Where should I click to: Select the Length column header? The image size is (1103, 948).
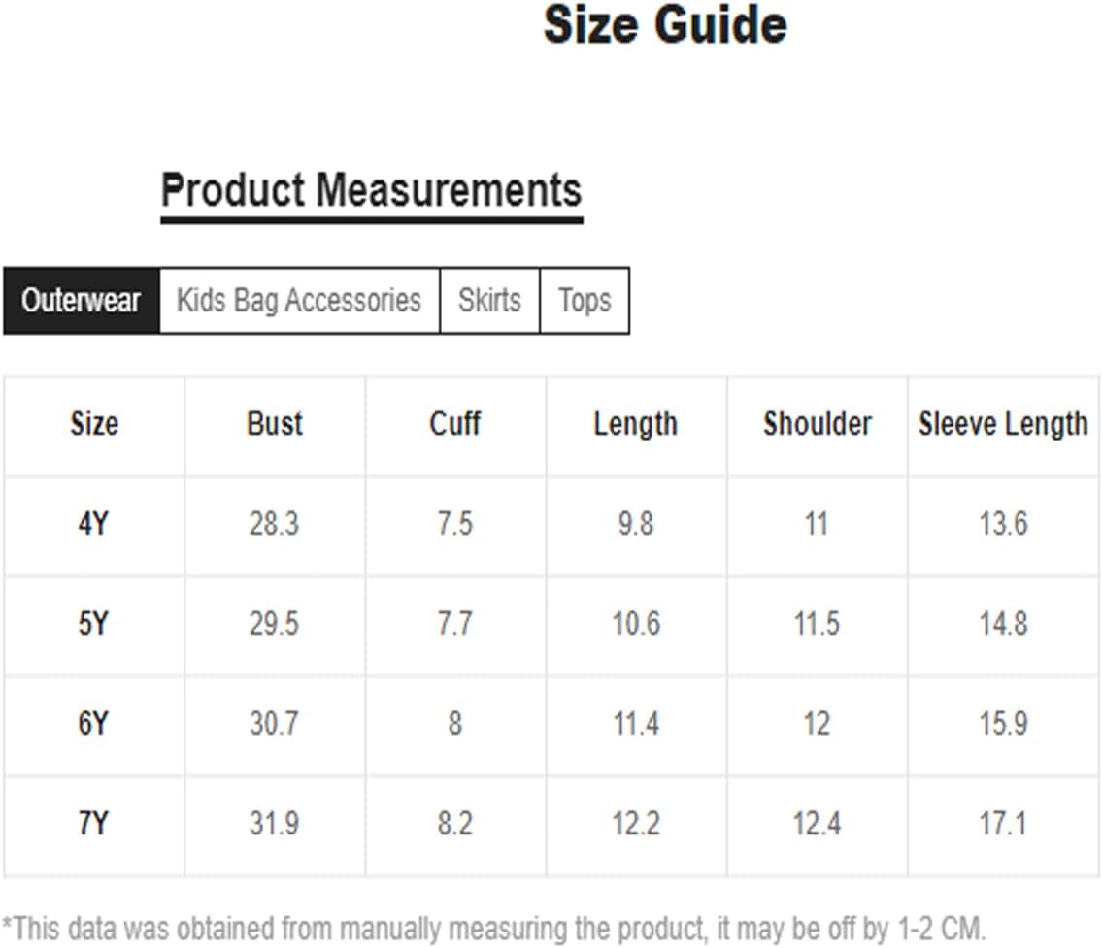tap(636, 424)
